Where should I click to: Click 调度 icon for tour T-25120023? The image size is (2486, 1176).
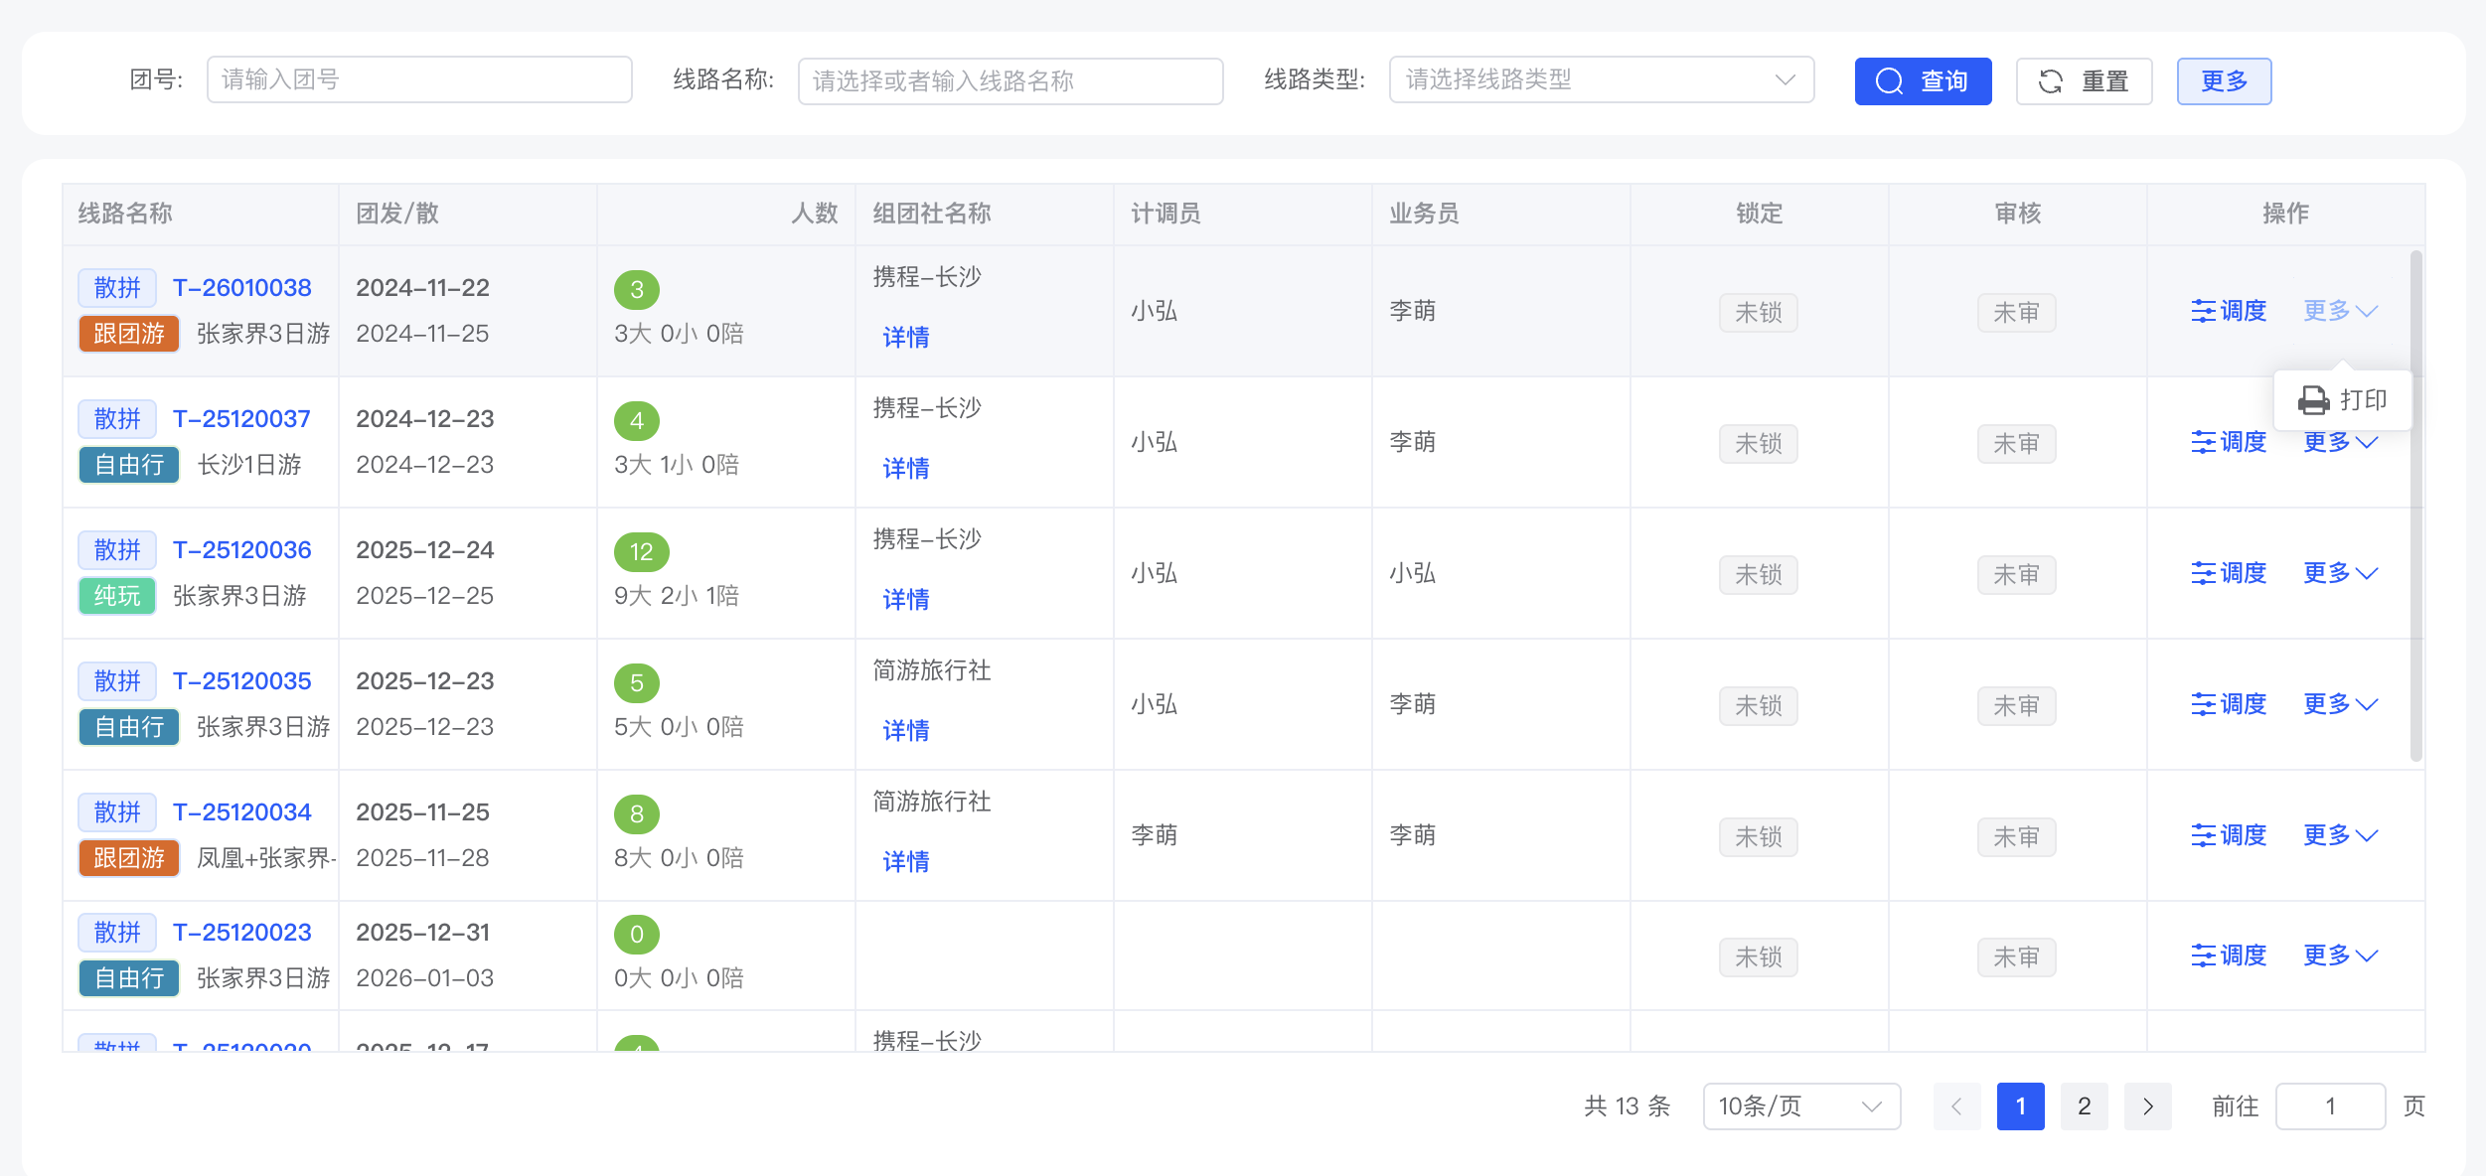pos(2204,955)
